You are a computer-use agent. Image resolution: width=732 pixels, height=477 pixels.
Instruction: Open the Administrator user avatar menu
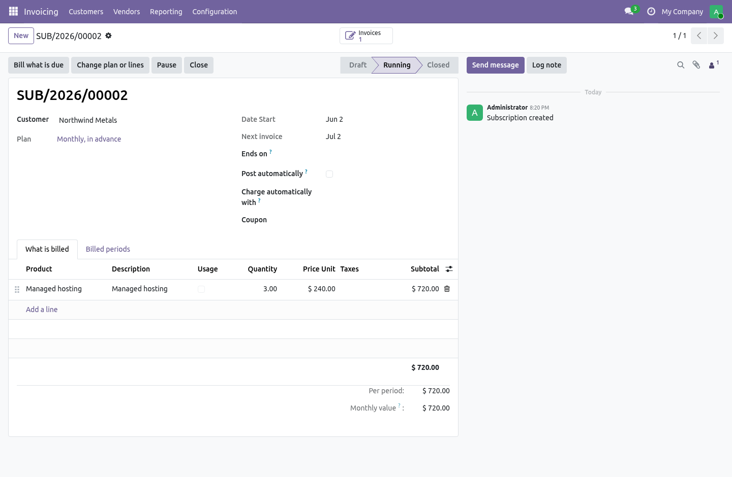point(716,11)
